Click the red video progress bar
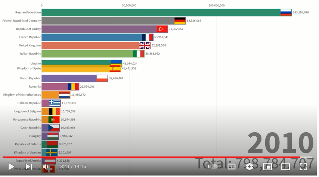This screenshot has height=177, width=319. click(149, 157)
